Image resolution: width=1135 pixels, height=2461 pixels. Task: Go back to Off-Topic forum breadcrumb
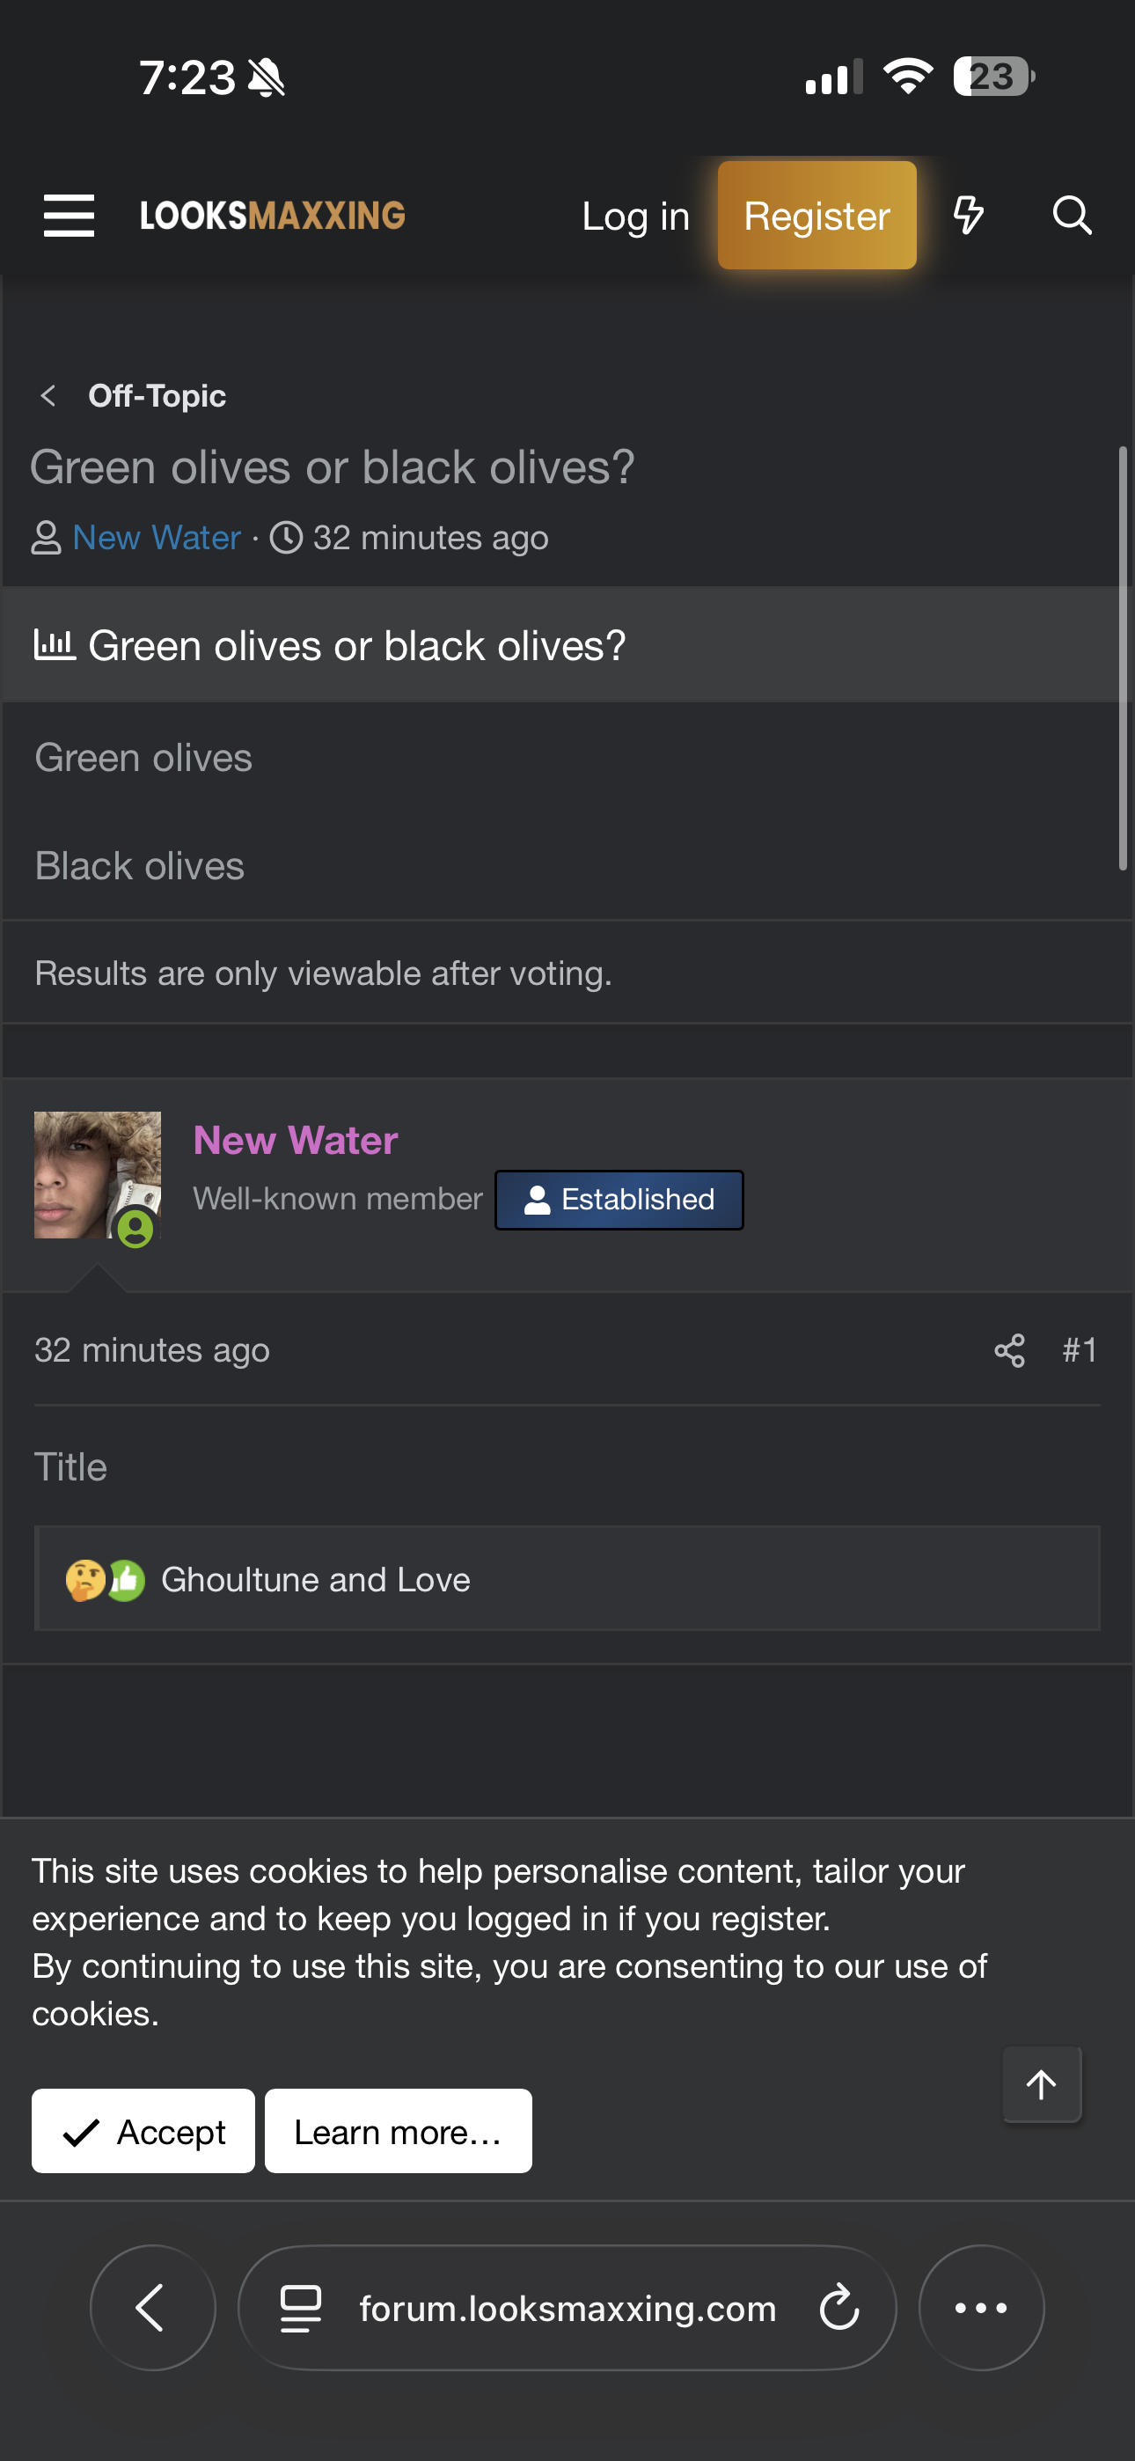tap(157, 395)
